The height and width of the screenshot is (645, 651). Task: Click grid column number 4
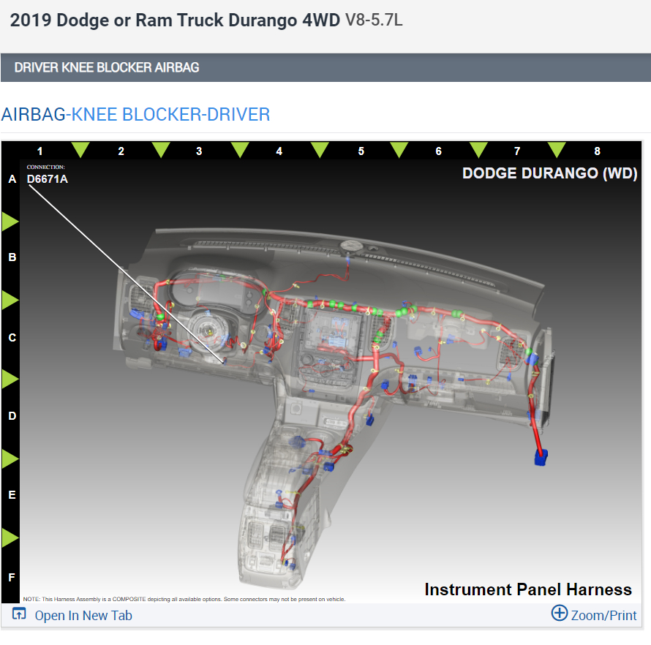pyautogui.click(x=279, y=151)
